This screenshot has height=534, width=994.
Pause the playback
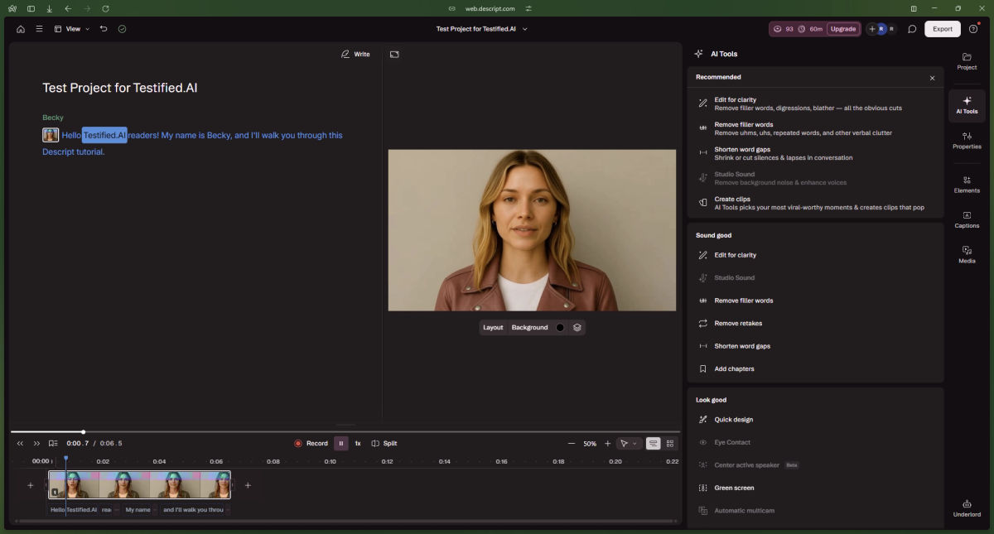[x=341, y=443]
